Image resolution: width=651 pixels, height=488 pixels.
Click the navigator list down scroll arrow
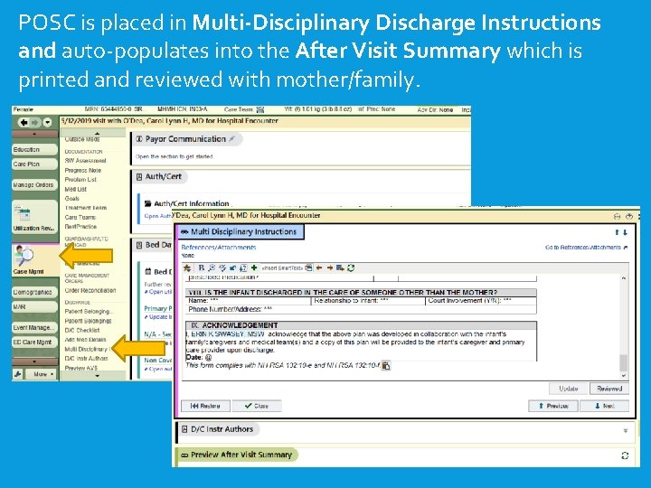pos(97,376)
